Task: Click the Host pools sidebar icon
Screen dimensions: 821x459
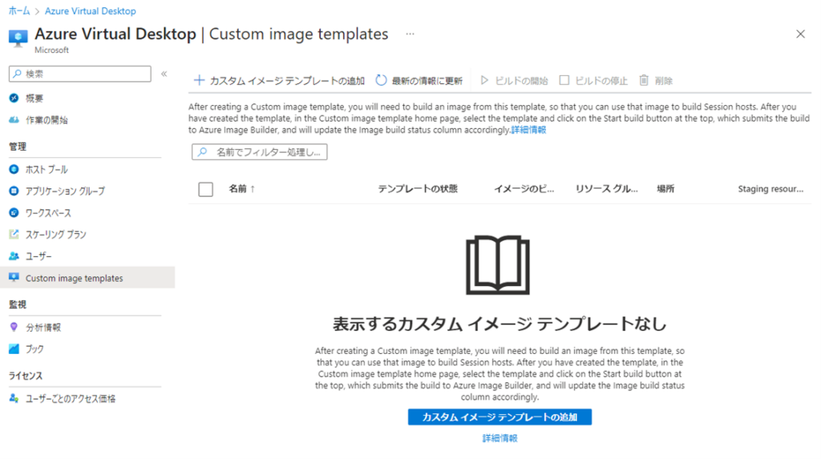Action: coord(14,170)
